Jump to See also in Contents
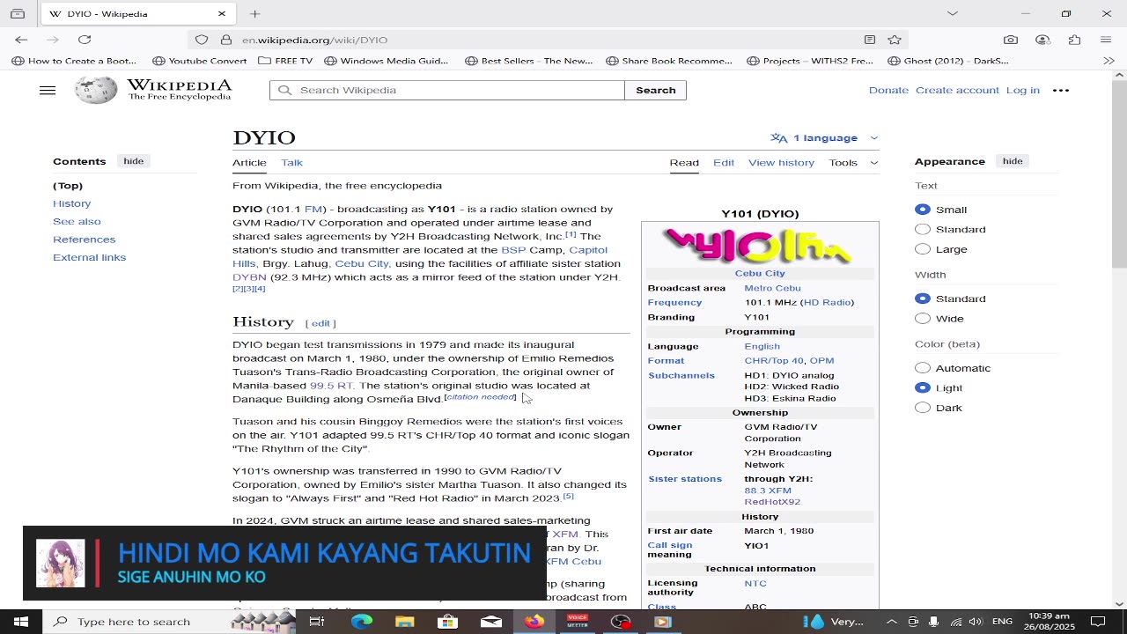The height and width of the screenshot is (634, 1127). pyautogui.click(x=77, y=221)
